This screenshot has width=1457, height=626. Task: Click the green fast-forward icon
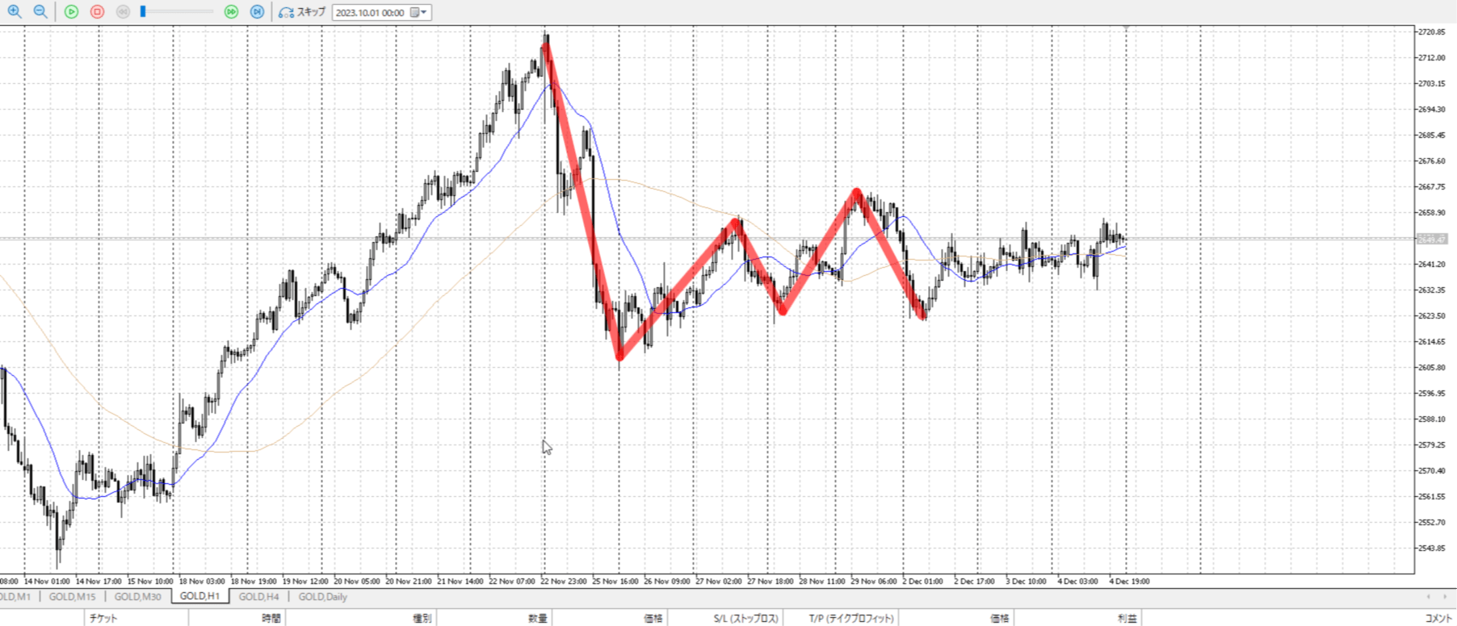pyautogui.click(x=232, y=12)
